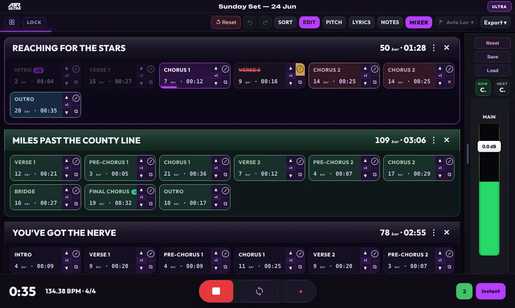Click the vertical scrollbar beside the song list
Viewport: 515px width, 308px height.
[468, 153]
